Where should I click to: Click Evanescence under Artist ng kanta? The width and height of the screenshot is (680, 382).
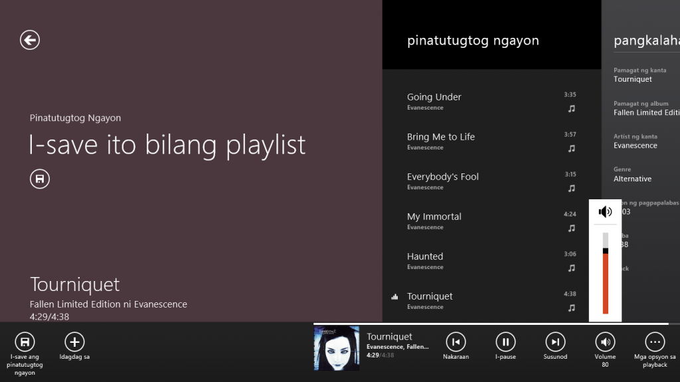pyautogui.click(x=636, y=145)
